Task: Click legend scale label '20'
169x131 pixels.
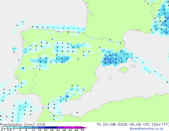Action: (x=46, y=130)
